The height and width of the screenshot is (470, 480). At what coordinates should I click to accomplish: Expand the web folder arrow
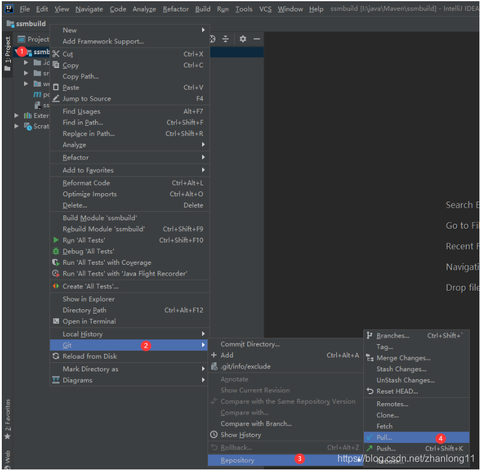pos(26,84)
